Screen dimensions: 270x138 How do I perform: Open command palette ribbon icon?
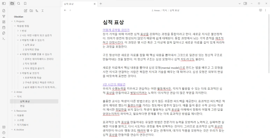[x=4, y=39]
